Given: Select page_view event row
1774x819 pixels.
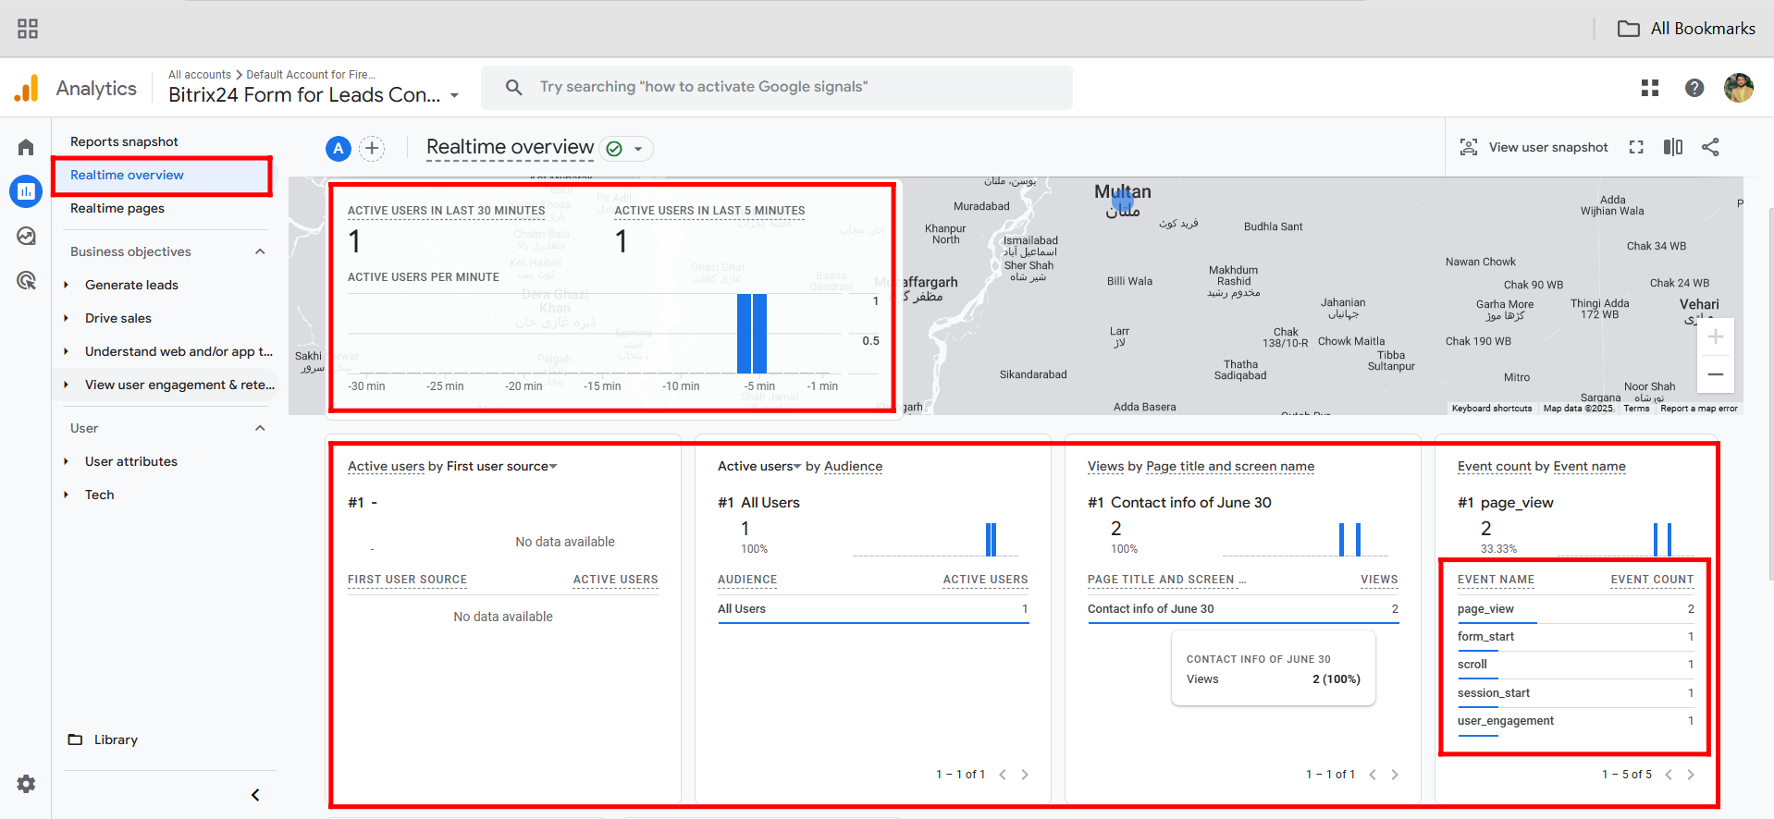Looking at the screenshot, I should 1576,609.
